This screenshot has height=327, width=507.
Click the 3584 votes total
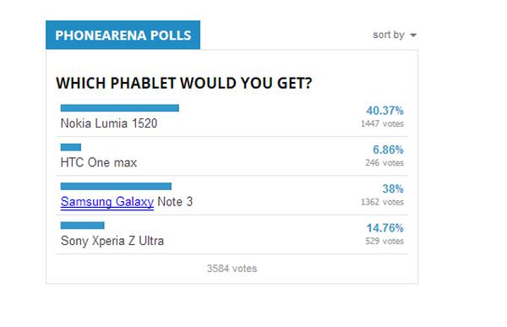tap(232, 269)
